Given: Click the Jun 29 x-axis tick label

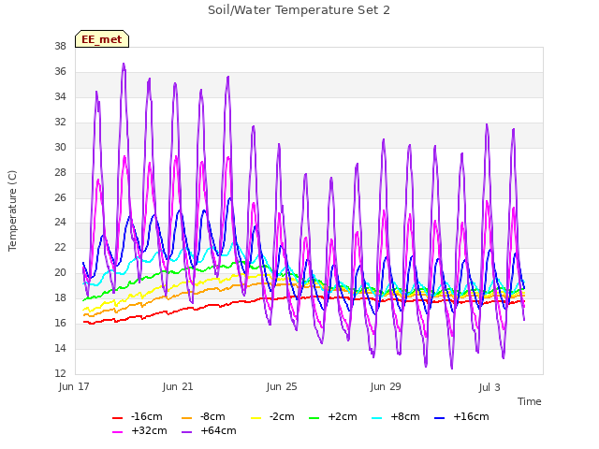Looking at the screenshot, I should coord(386,386).
